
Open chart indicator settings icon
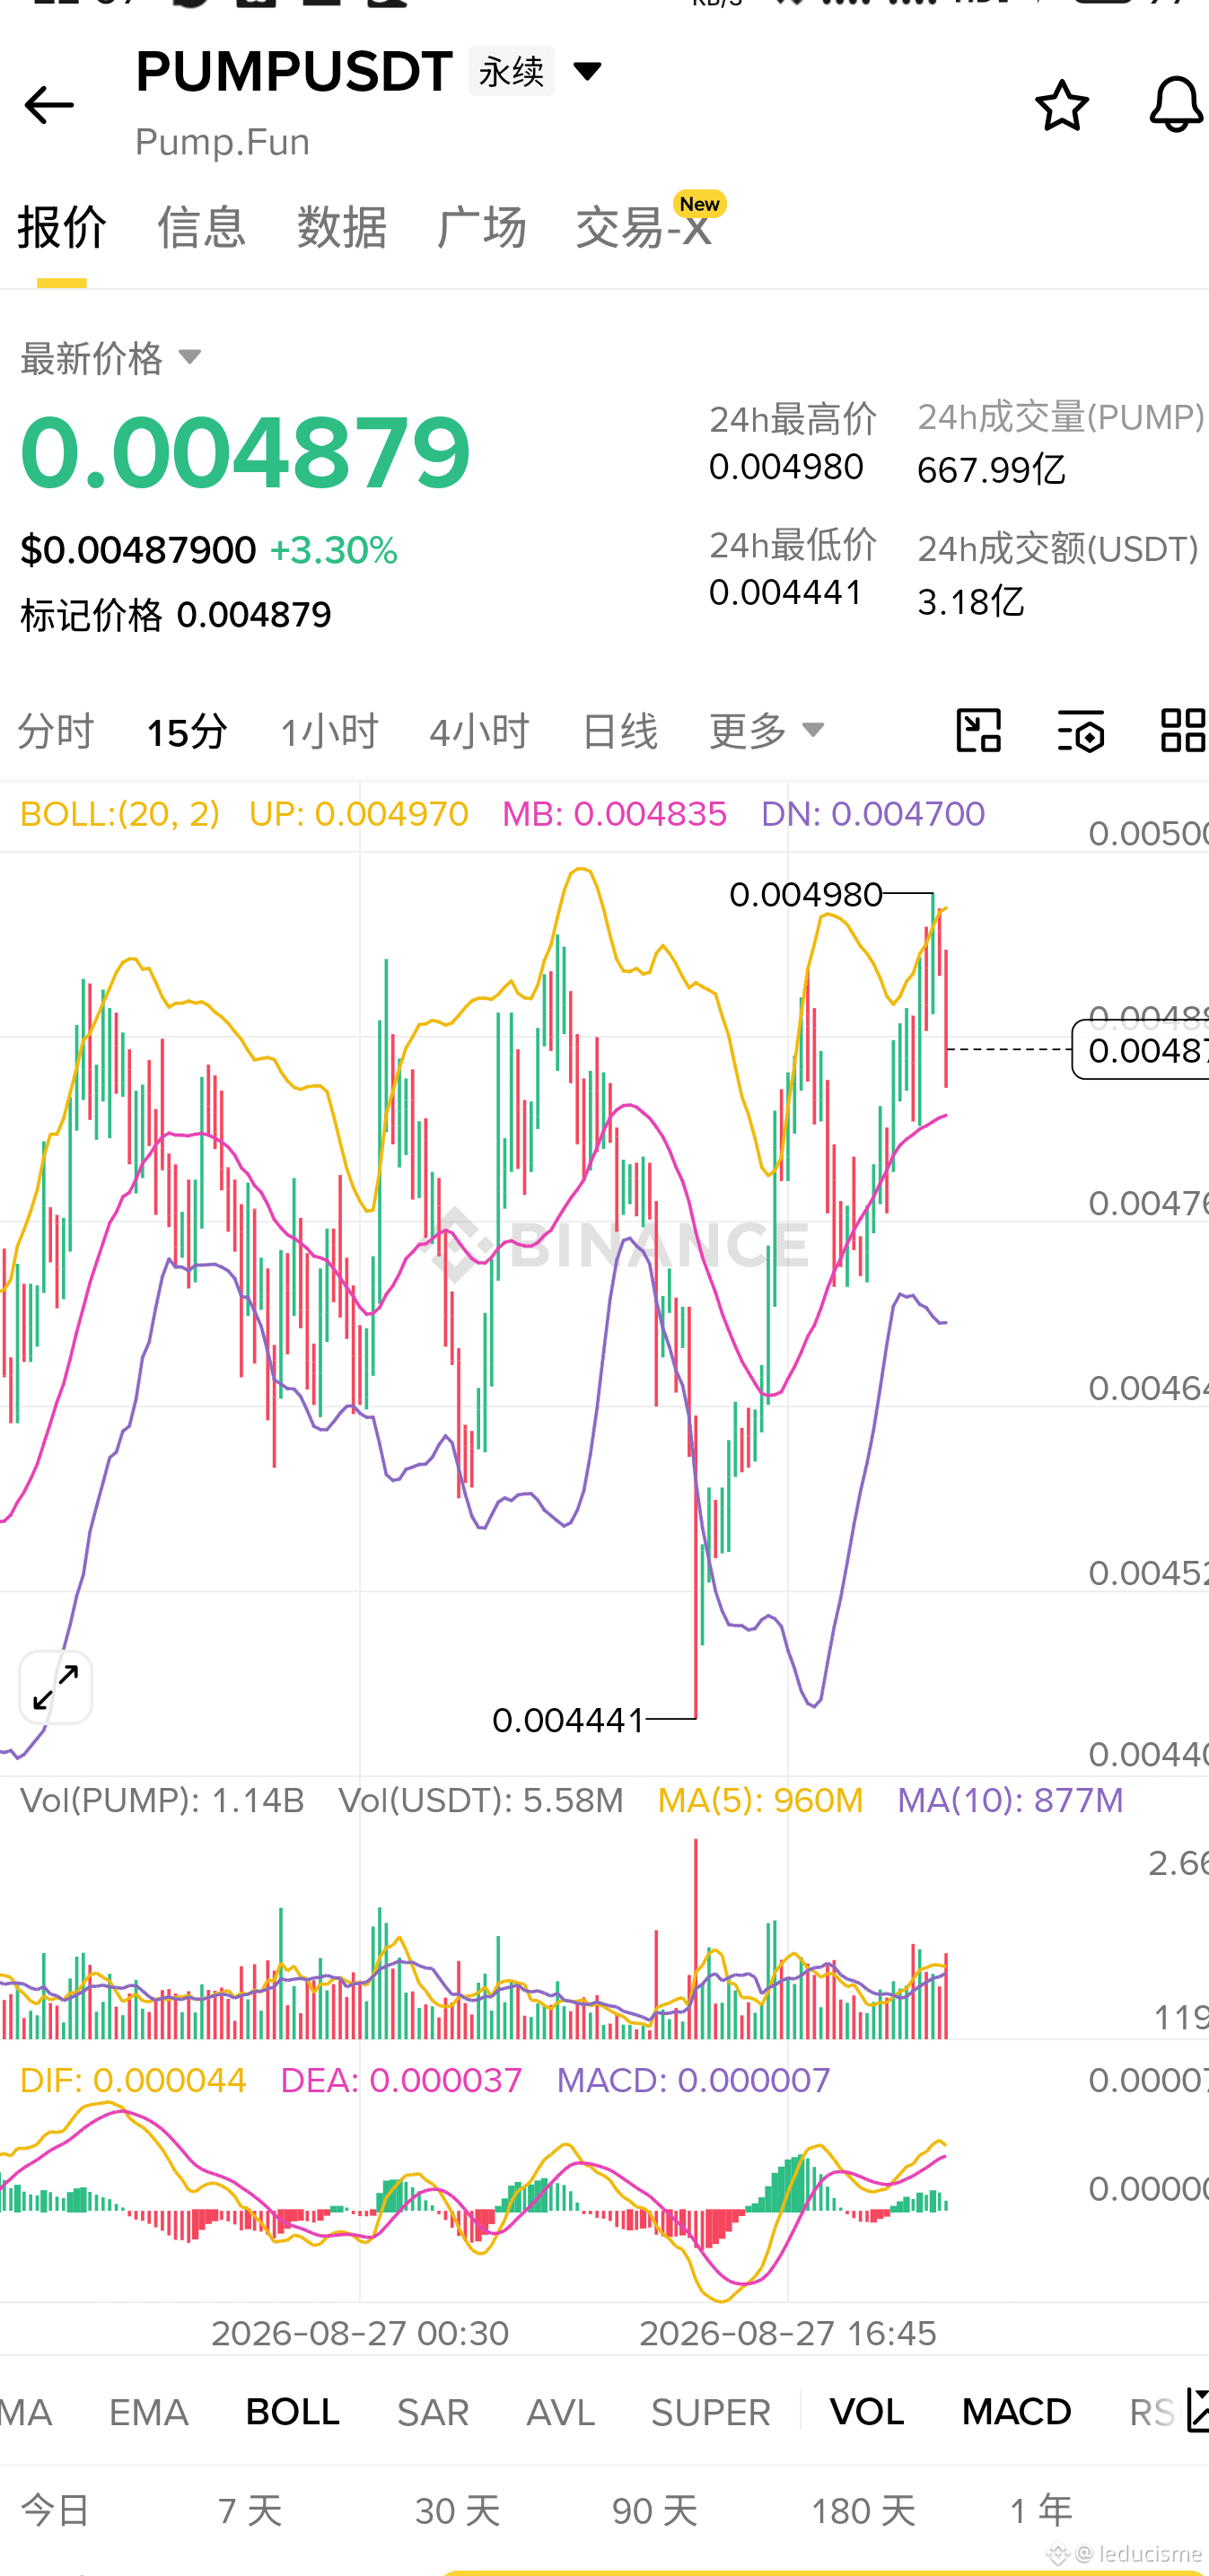click(x=1080, y=730)
